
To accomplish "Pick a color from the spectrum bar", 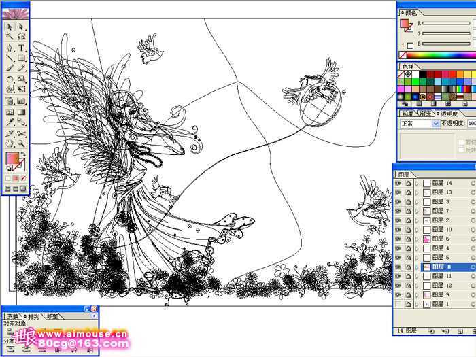I will point(441,55).
